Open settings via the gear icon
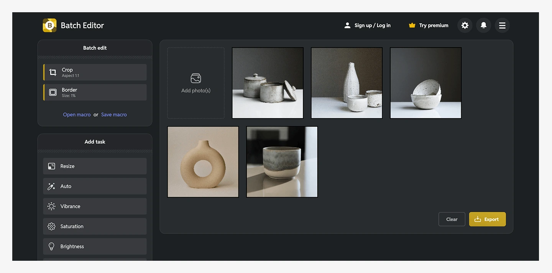Image resolution: width=552 pixels, height=273 pixels. pos(465,26)
